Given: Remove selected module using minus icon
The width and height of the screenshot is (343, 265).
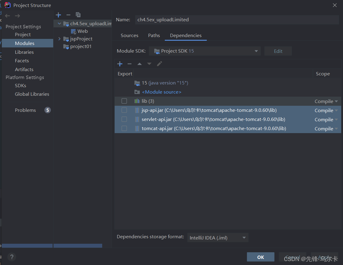Looking at the screenshot, I should click(x=68, y=15).
